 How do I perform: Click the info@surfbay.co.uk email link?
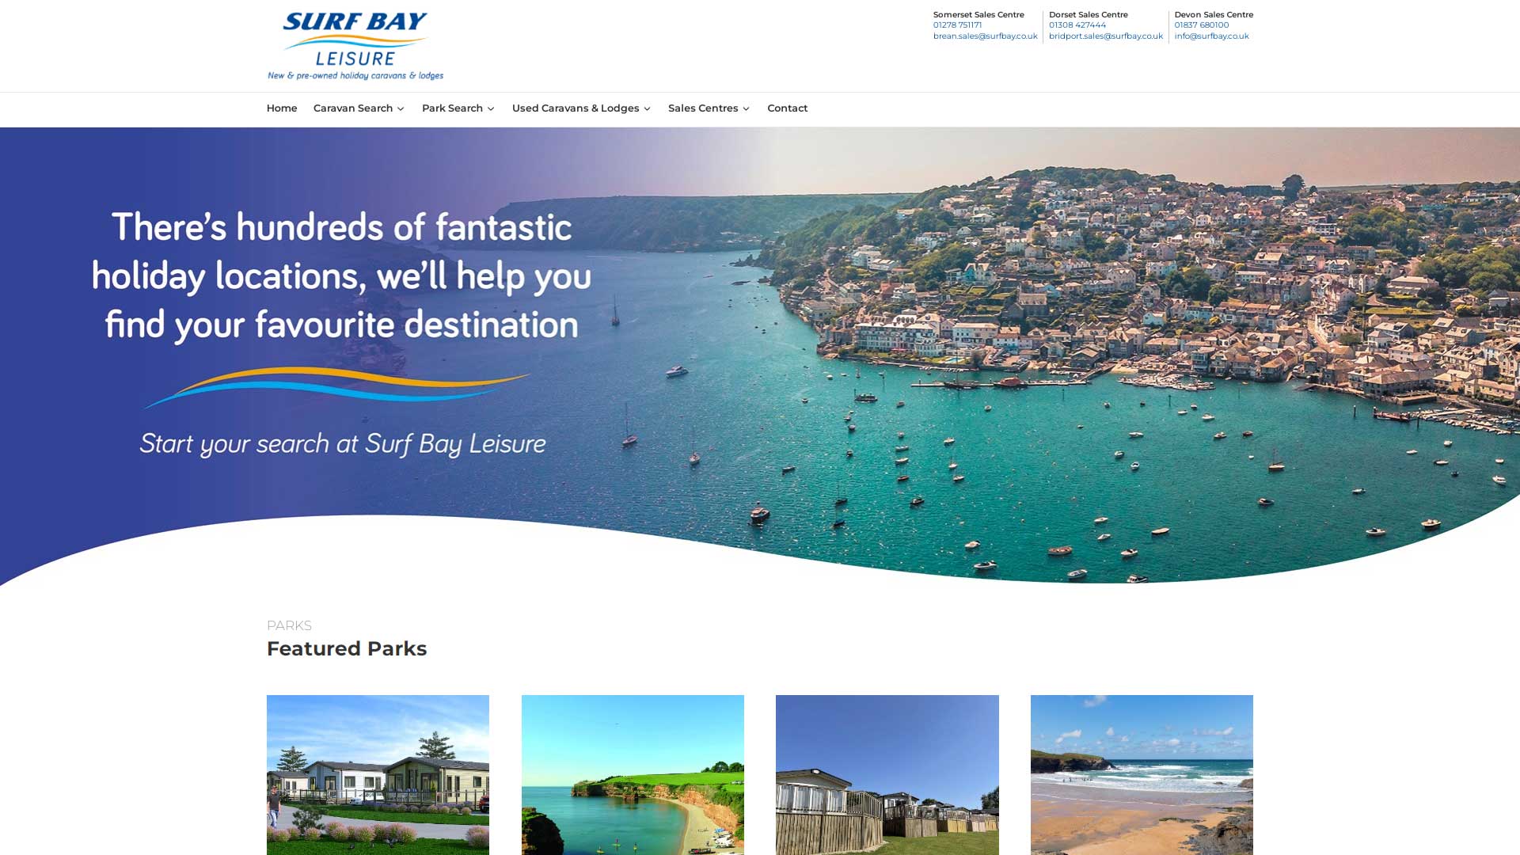click(x=1211, y=36)
